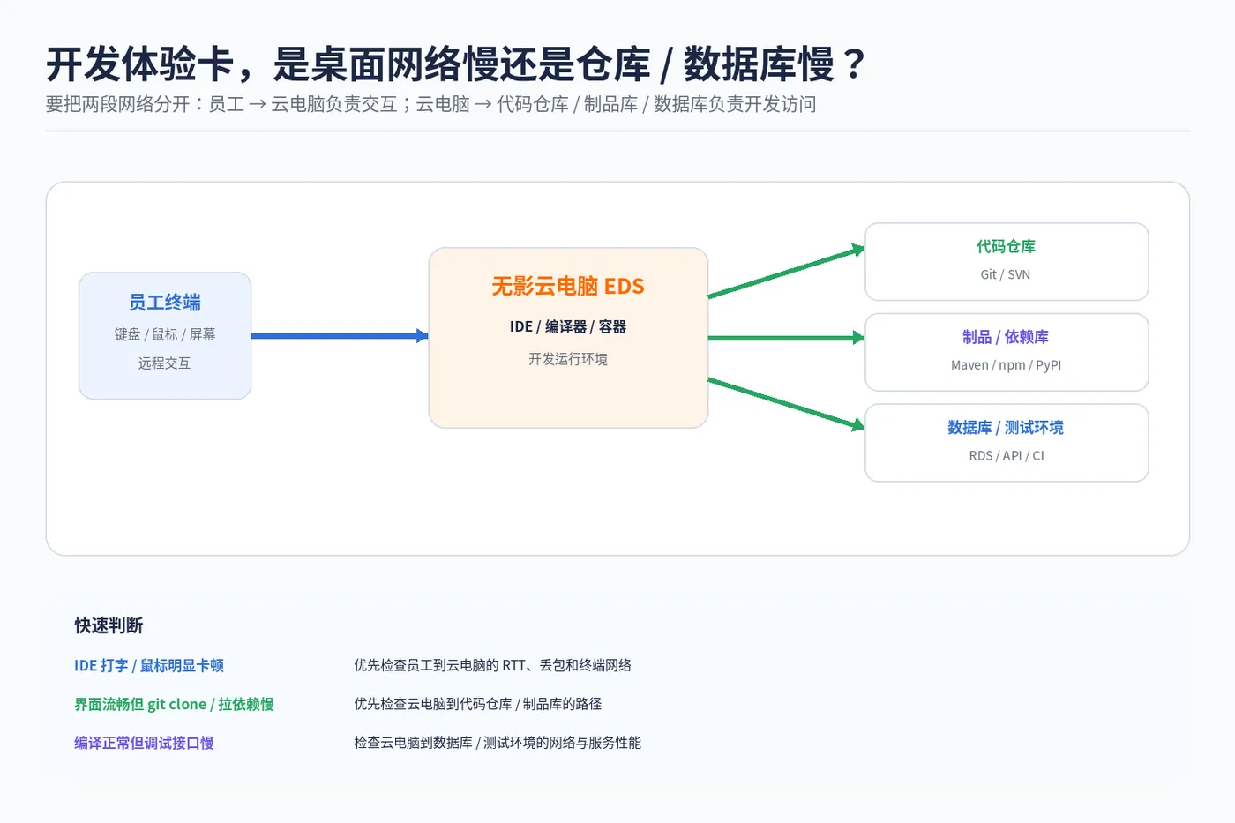Select the advice "检查云电脑到数据库 / 测试环境的网络与服务性能"
The height and width of the screenshot is (823, 1235).
click(x=498, y=743)
